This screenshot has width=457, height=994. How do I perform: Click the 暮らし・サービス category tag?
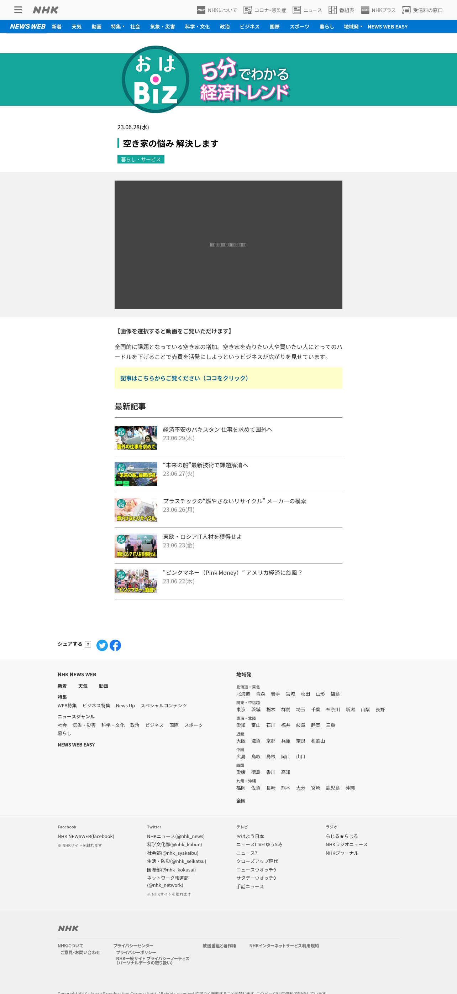(141, 159)
